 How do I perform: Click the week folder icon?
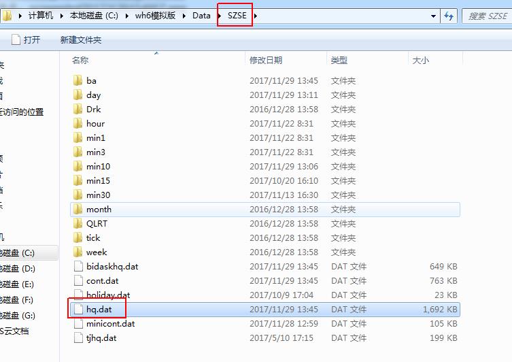pyautogui.click(x=78, y=252)
